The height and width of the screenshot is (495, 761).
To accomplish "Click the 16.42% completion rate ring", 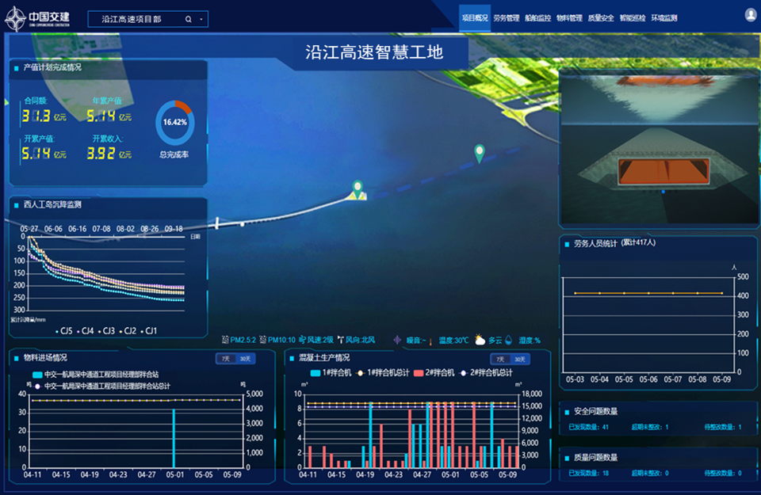I will click(x=174, y=122).
